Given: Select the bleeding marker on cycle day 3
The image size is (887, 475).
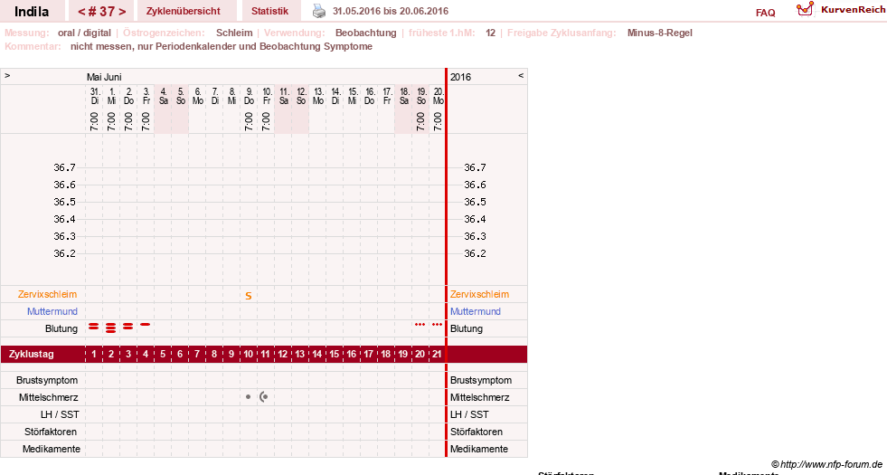Looking at the screenshot, I should tap(128, 326).
